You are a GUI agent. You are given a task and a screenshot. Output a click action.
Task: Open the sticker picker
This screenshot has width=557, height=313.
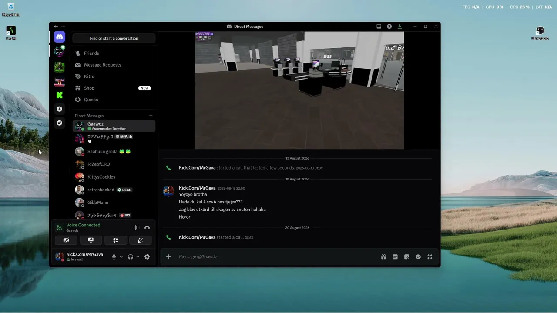(407, 257)
